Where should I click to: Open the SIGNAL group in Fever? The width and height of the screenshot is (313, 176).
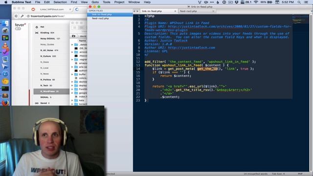51,97
